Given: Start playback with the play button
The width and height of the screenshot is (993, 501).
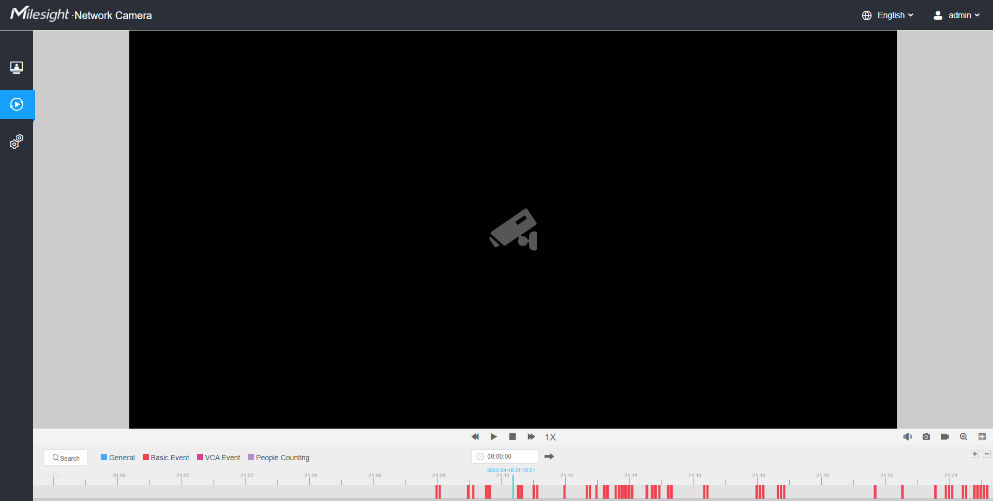Looking at the screenshot, I should (494, 437).
